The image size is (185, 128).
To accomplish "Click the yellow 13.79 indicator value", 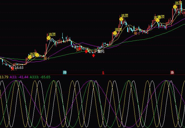I will pyautogui.click(x=4, y=77).
